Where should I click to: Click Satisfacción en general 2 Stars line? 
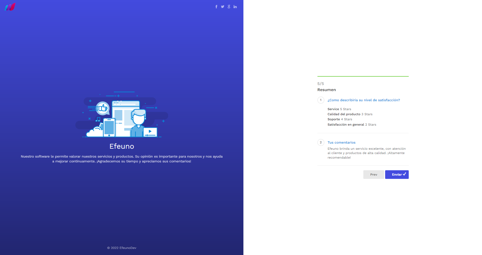(x=352, y=125)
